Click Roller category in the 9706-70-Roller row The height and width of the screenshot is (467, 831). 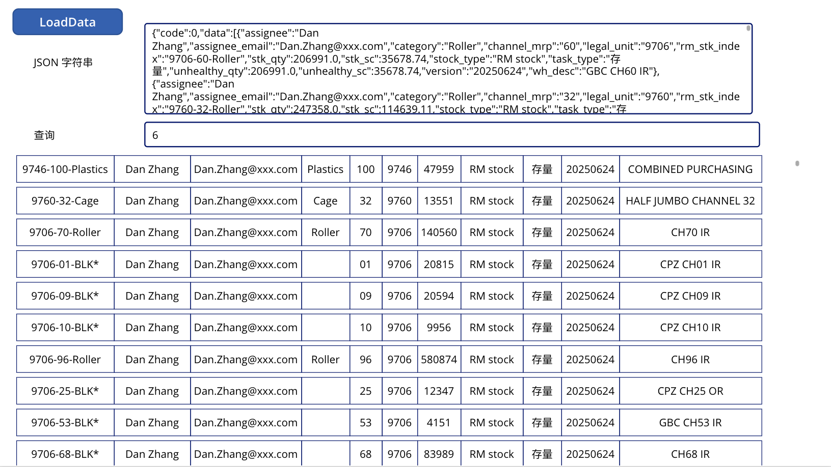coord(326,232)
